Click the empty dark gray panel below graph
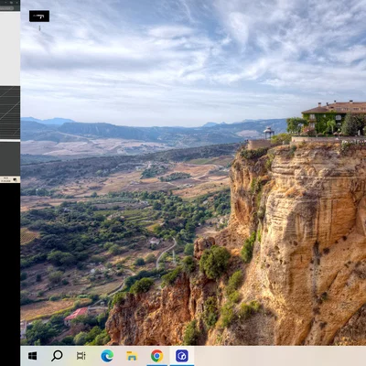The image size is (366, 366). coord(10,158)
